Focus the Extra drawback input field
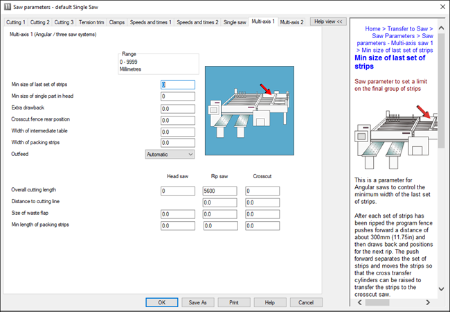Screen dimensions: 450x312 click(x=178, y=108)
